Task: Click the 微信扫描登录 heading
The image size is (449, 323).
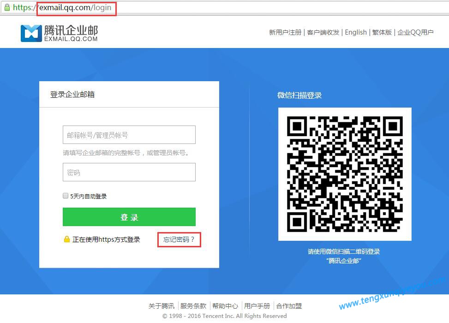Action: coord(299,96)
